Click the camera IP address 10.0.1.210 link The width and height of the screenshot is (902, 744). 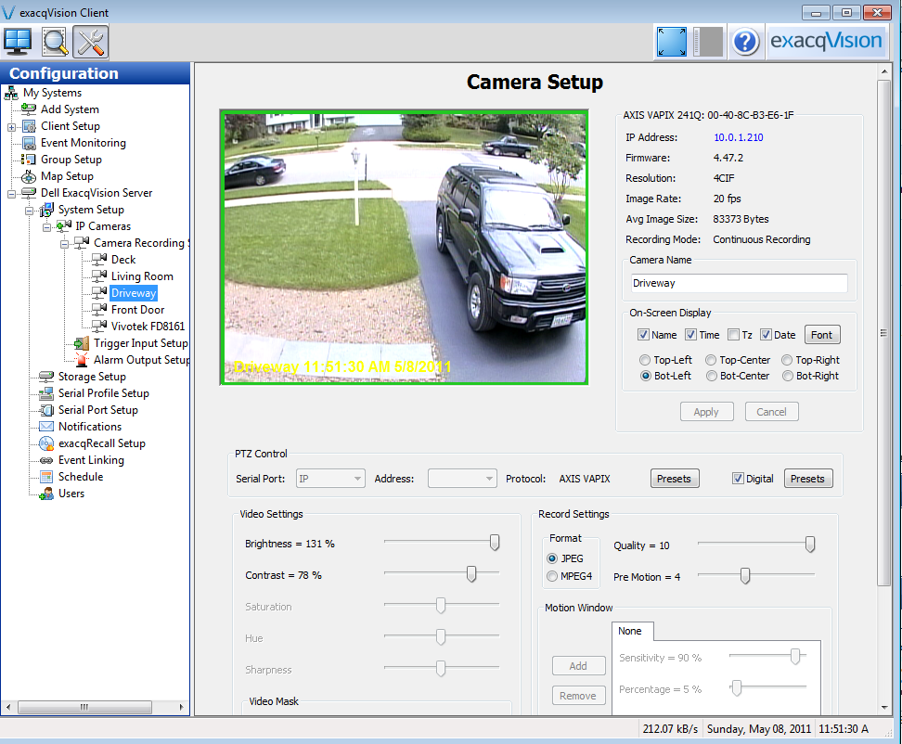pos(739,137)
